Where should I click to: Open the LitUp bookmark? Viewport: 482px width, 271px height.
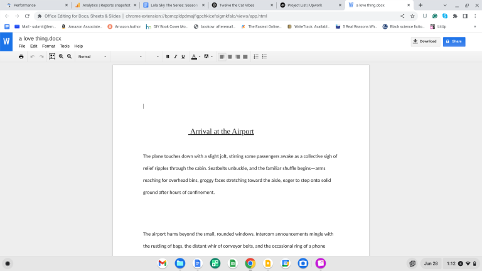(x=438, y=27)
